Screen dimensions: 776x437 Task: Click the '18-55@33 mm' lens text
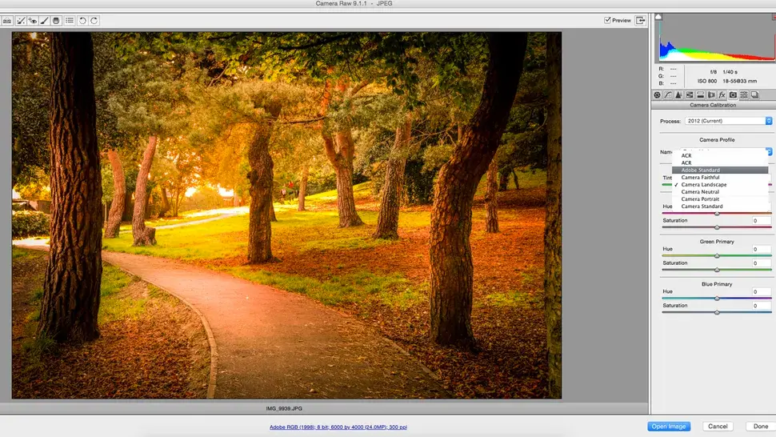click(x=739, y=81)
